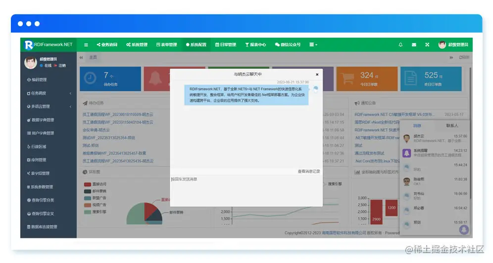This screenshot has width=493, height=263.
Task: Focus the chat message input box
Action: click(246, 191)
